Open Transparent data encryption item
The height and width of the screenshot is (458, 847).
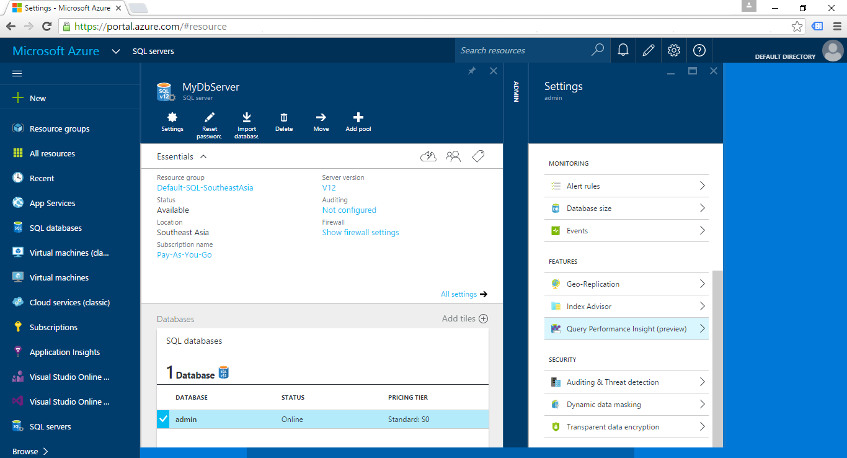click(626, 427)
